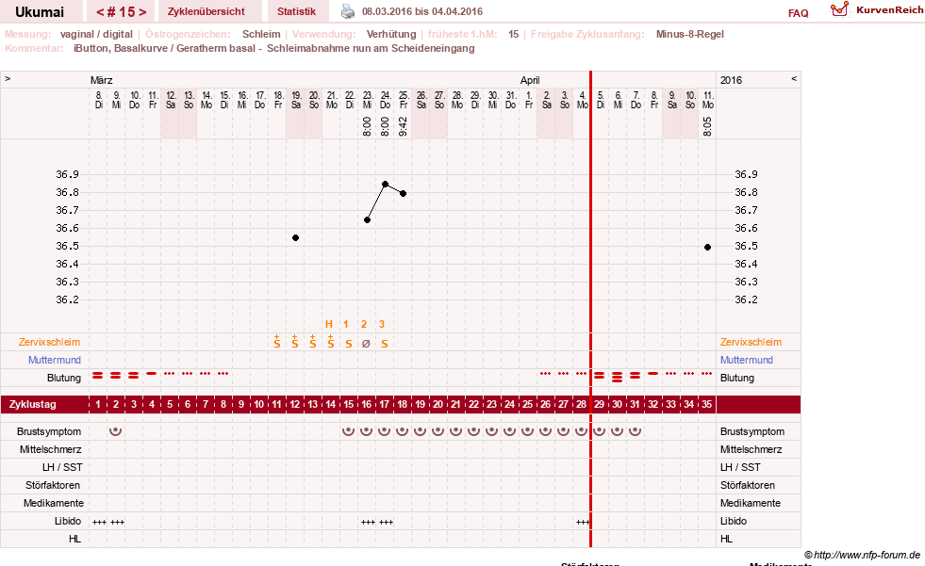This screenshot has height=566, width=925.
Task: Click the Brustsymptom icon on cycle day 2
Action: click(116, 431)
